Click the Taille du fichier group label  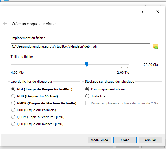22,57
